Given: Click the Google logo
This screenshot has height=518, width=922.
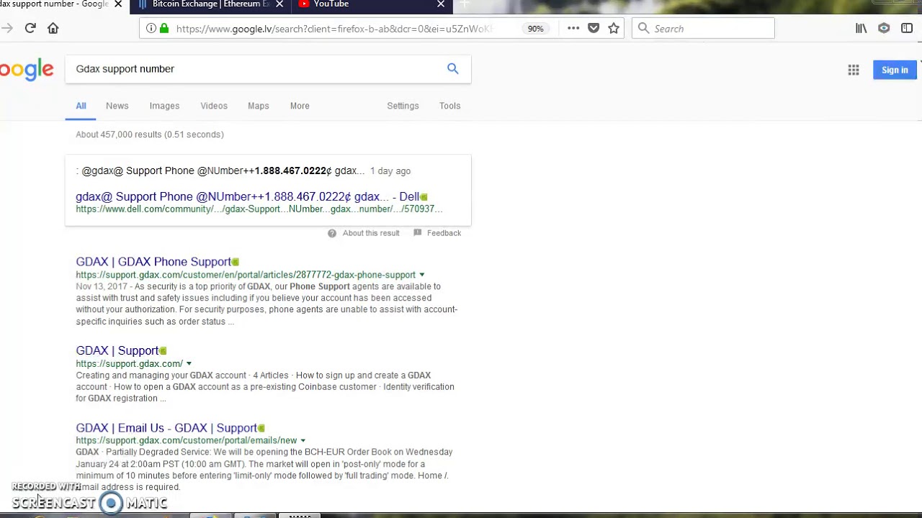Looking at the screenshot, I should (27, 70).
